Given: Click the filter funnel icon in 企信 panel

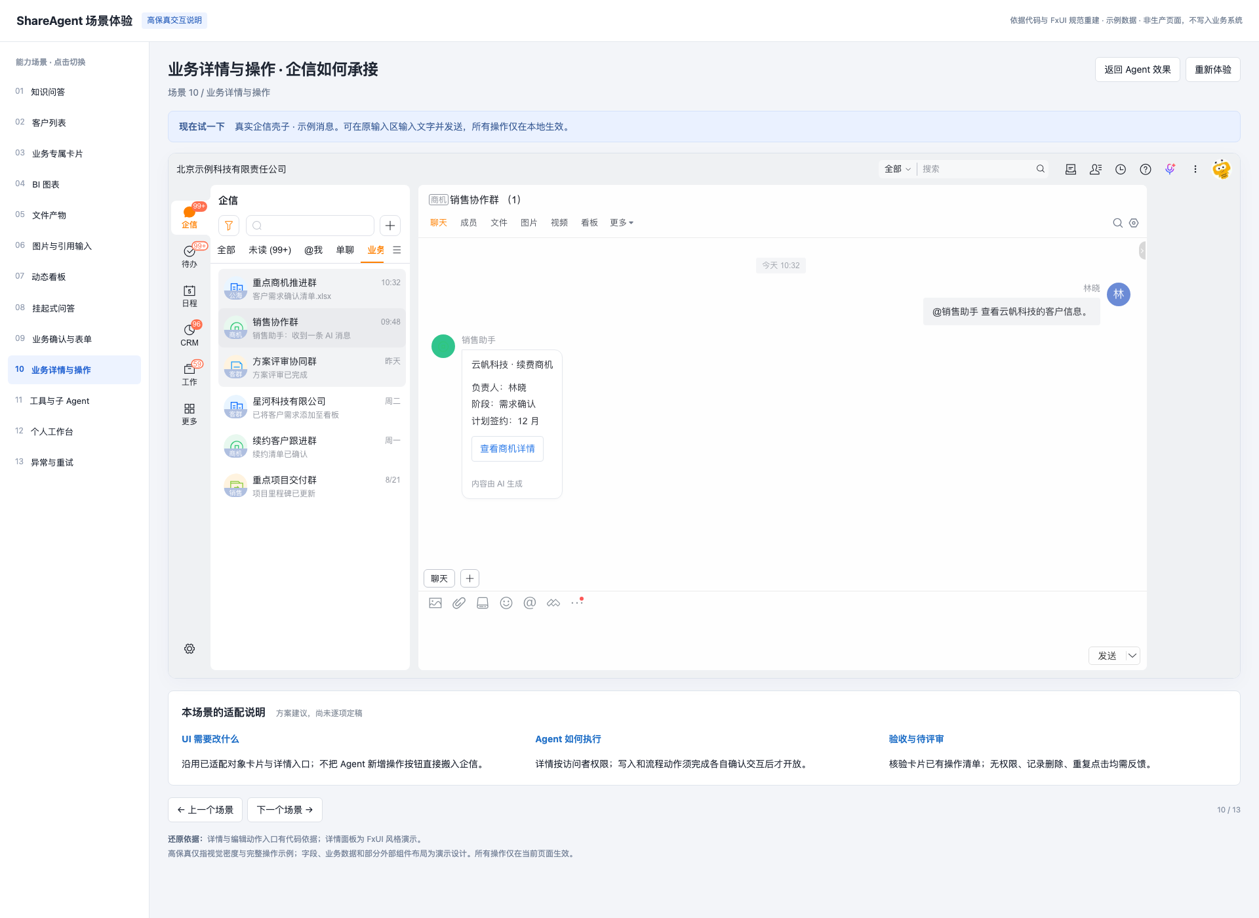Looking at the screenshot, I should pos(229,226).
